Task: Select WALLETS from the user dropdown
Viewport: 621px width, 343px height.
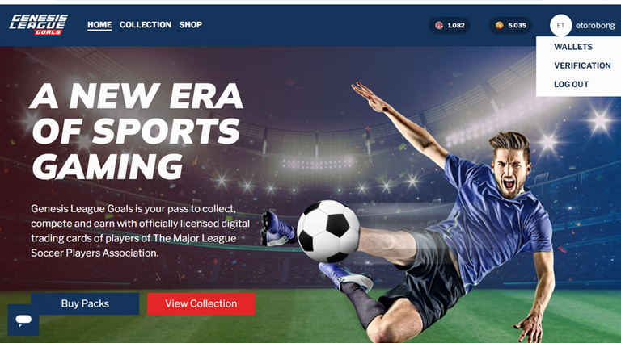Action: click(573, 47)
